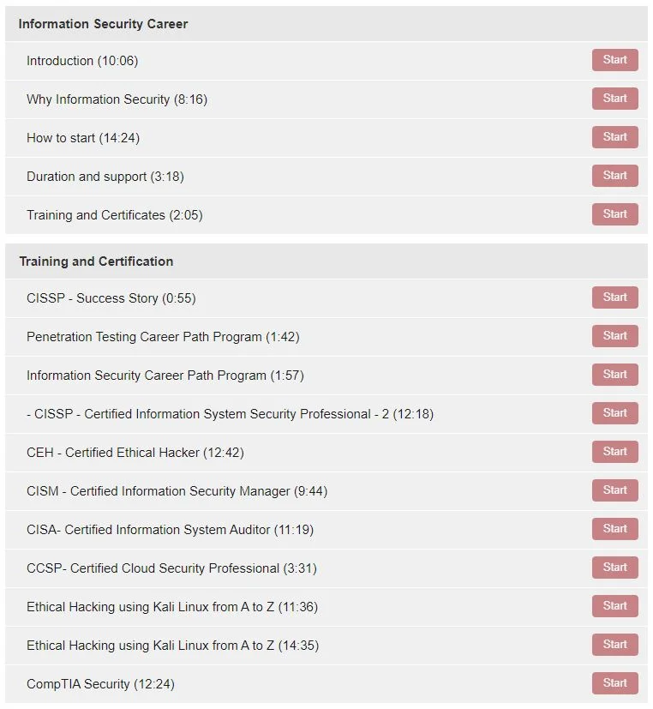Start Information Security Career Path Program
This screenshot has height=709, width=653.
coord(614,375)
